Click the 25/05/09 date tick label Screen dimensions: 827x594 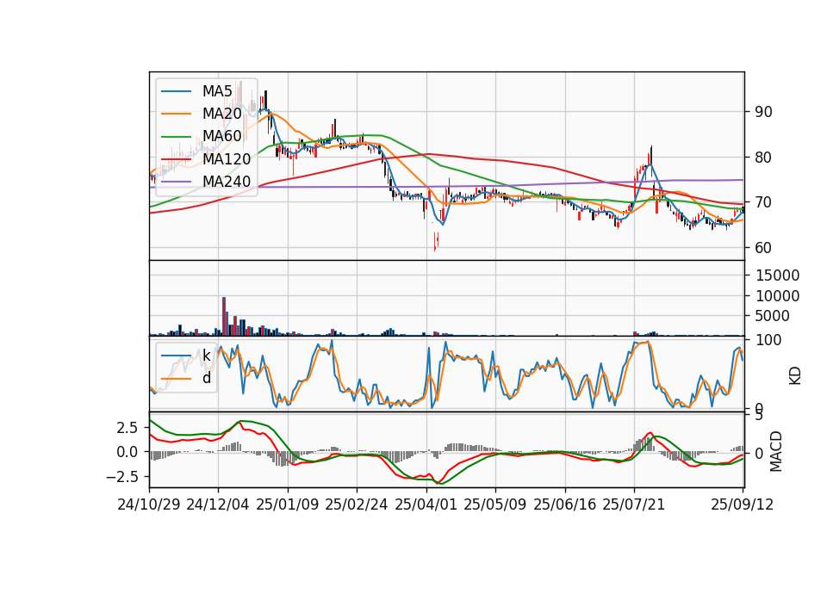494,504
